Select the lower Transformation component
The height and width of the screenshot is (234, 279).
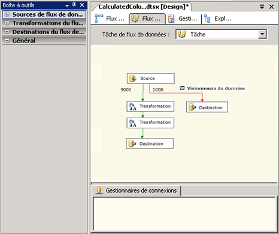coord(150,123)
